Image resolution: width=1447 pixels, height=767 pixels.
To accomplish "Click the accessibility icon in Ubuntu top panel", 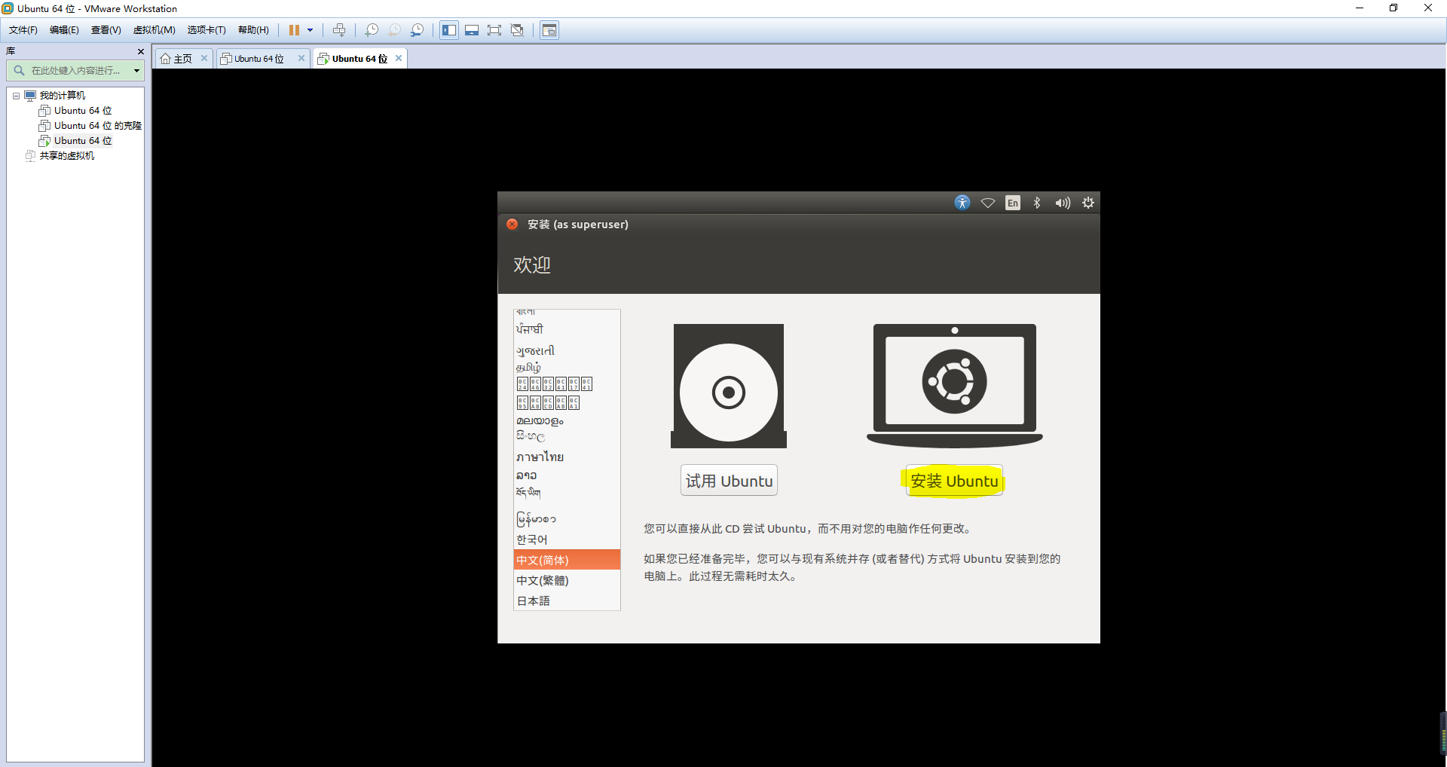I will 962,203.
